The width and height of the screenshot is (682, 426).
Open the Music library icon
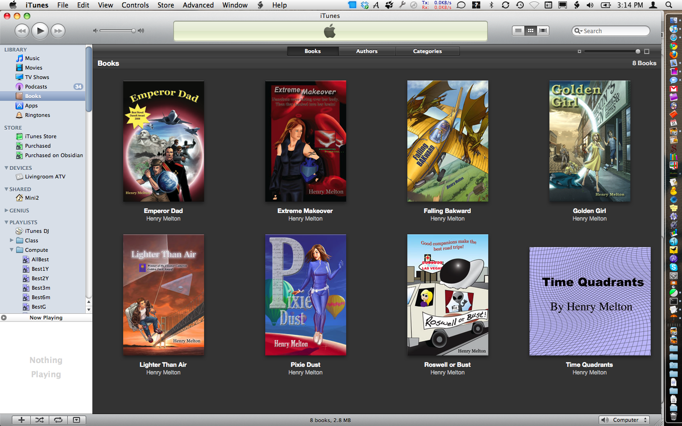click(x=19, y=58)
